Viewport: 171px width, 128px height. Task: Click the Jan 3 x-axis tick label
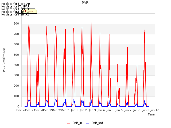(x=92, y=110)
